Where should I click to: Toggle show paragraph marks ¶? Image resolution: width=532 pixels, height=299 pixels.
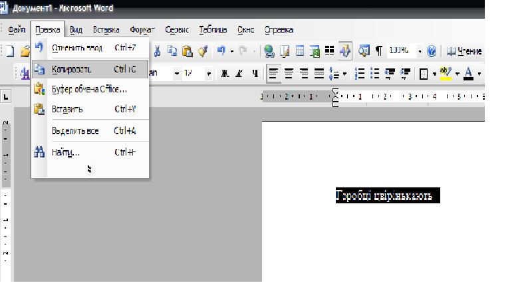(378, 51)
